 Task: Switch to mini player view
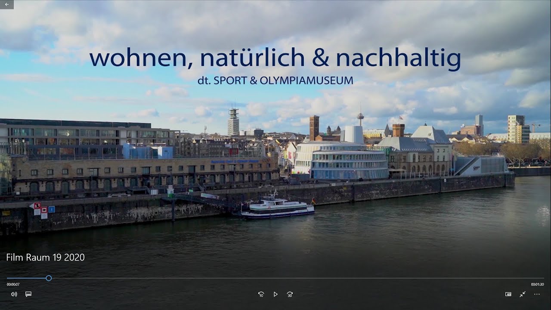pyautogui.click(x=508, y=294)
